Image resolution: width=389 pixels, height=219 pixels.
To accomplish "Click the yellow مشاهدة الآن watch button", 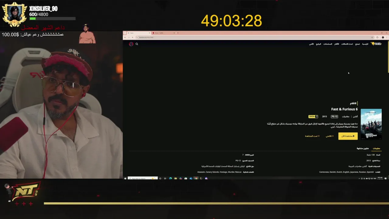I will pyautogui.click(x=348, y=136).
